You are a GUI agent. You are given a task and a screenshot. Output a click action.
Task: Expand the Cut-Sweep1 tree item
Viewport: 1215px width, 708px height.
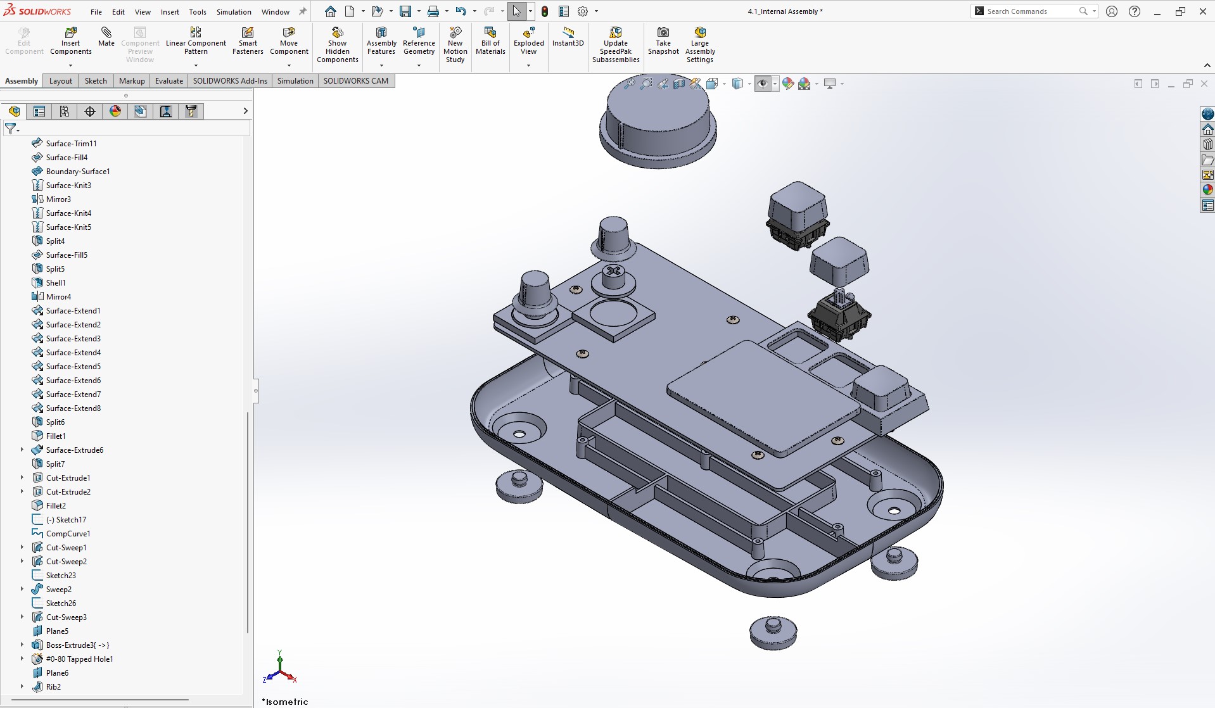(22, 547)
